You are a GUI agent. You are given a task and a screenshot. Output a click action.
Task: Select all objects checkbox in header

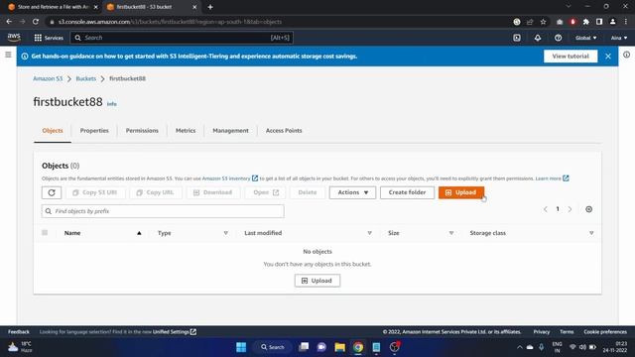[x=45, y=233]
